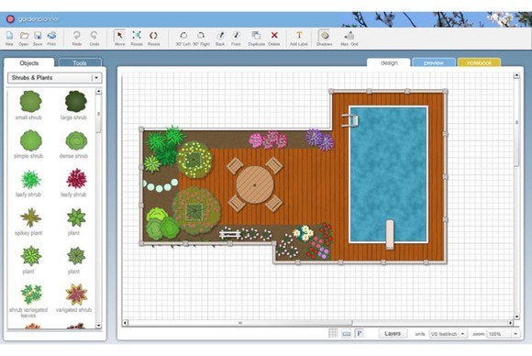
Task: Open the Shrubs & Plants category dropdown
Action: click(x=55, y=78)
